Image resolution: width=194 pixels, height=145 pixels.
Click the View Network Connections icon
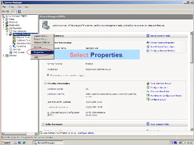[148, 47]
